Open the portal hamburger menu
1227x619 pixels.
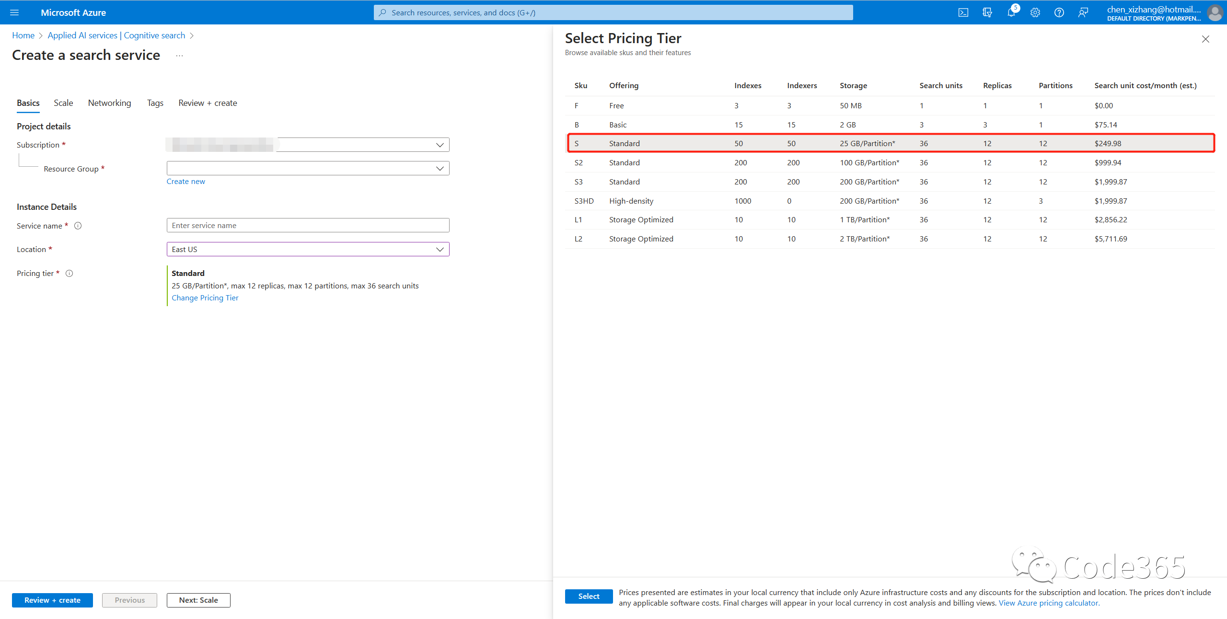pyautogui.click(x=14, y=12)
